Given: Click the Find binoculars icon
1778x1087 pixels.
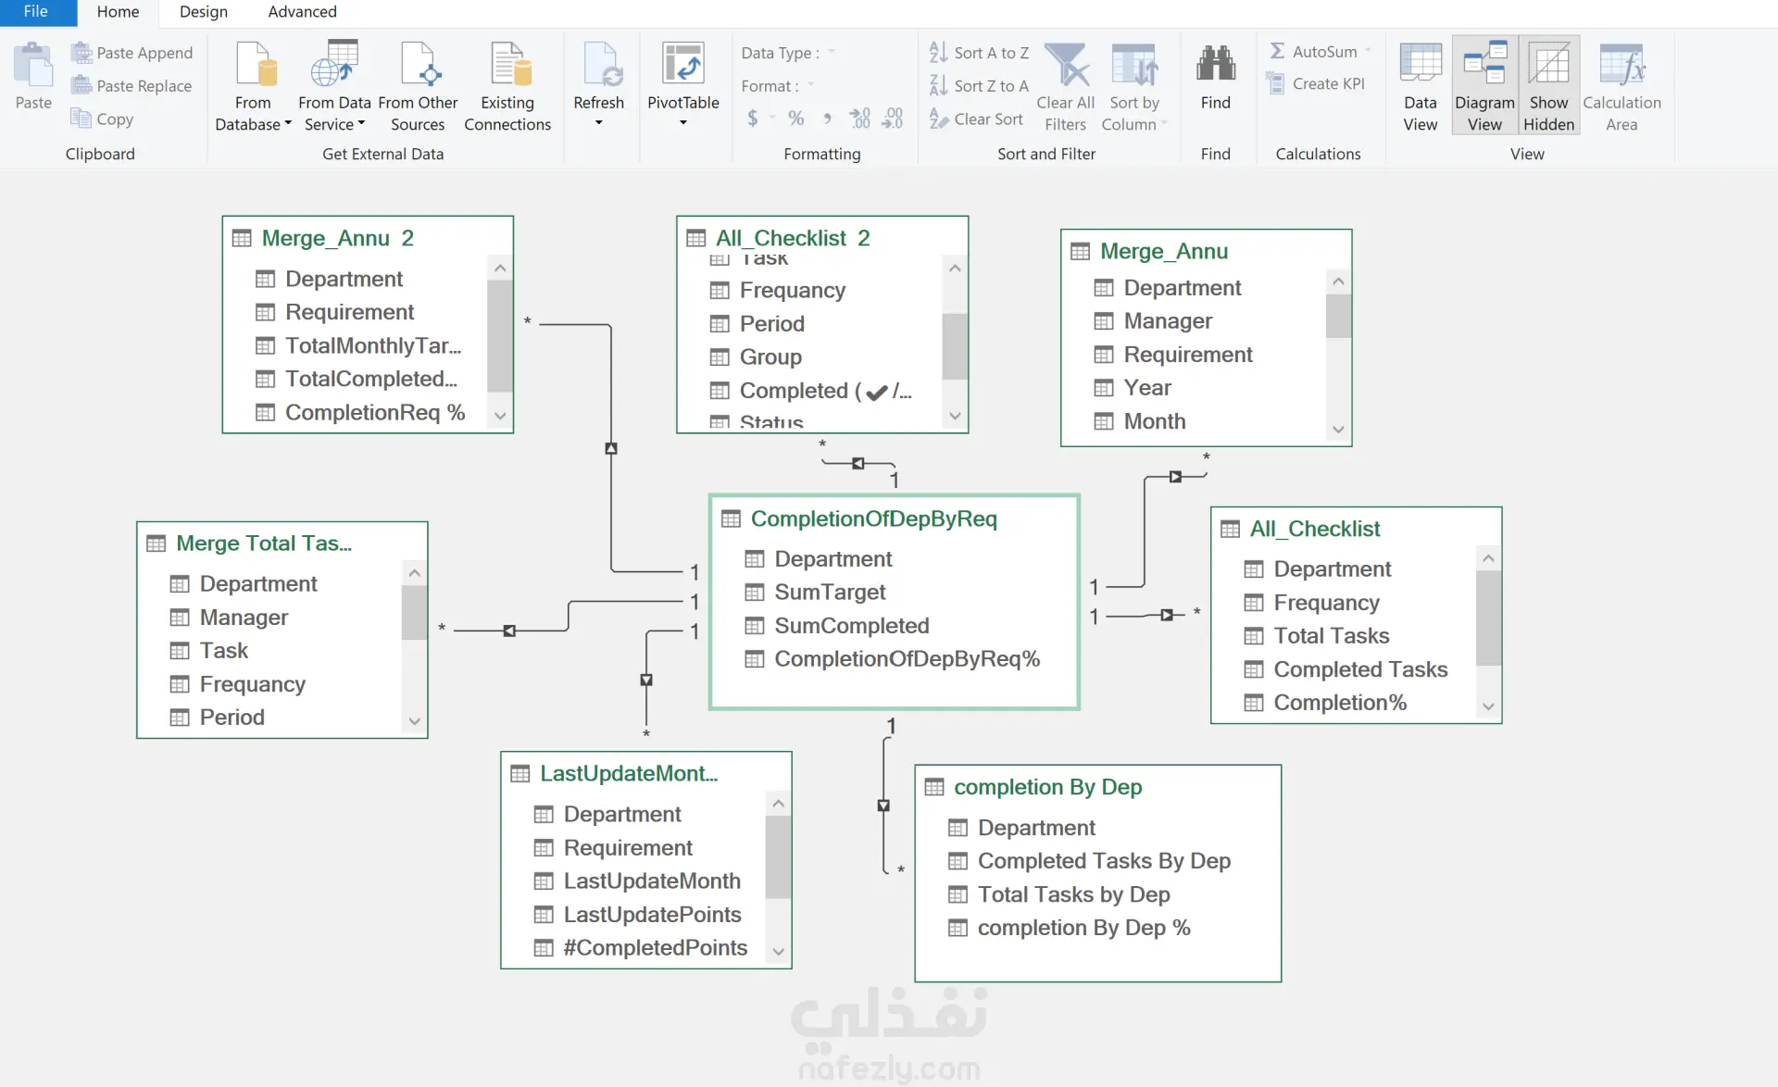Looking at the screenshot, I should point(1215,65).
